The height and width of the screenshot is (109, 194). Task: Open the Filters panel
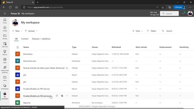[152, 31]
